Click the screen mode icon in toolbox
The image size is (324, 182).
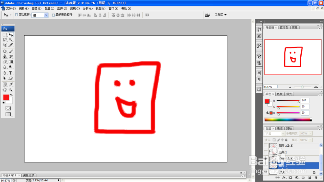click(8, 114)
